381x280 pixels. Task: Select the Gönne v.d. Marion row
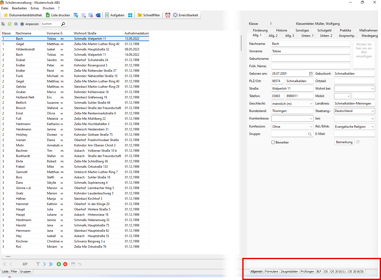(75, 188)
